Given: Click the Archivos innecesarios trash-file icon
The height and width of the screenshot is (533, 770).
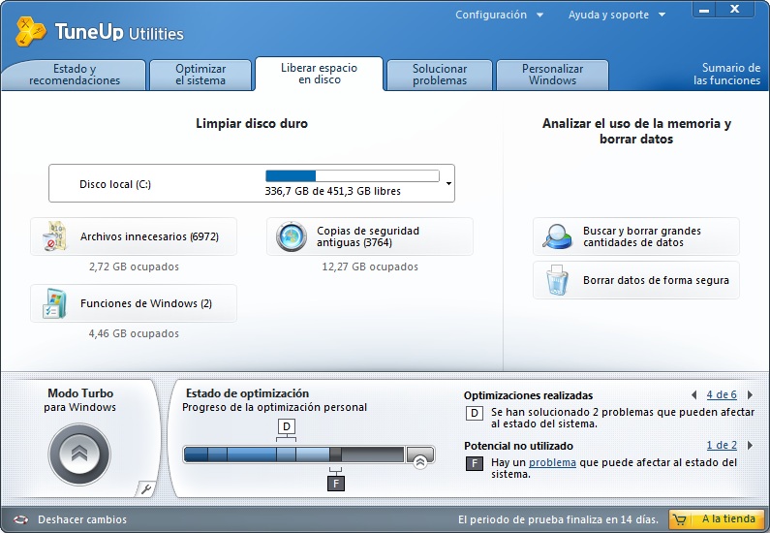Looking at the screenshot, I should pyautogui.click(x=54, y=236).
